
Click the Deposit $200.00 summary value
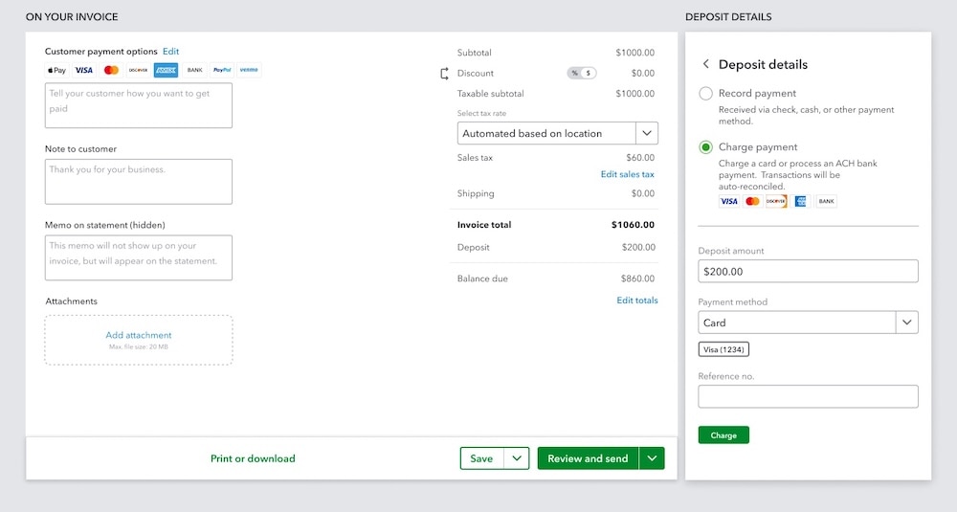pyautogui.click(x=638, y=247)
